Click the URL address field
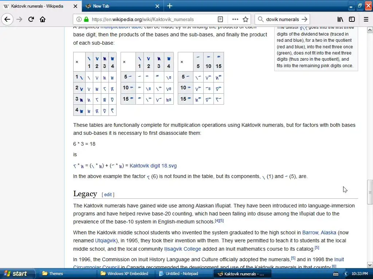 tap(152, 19)
